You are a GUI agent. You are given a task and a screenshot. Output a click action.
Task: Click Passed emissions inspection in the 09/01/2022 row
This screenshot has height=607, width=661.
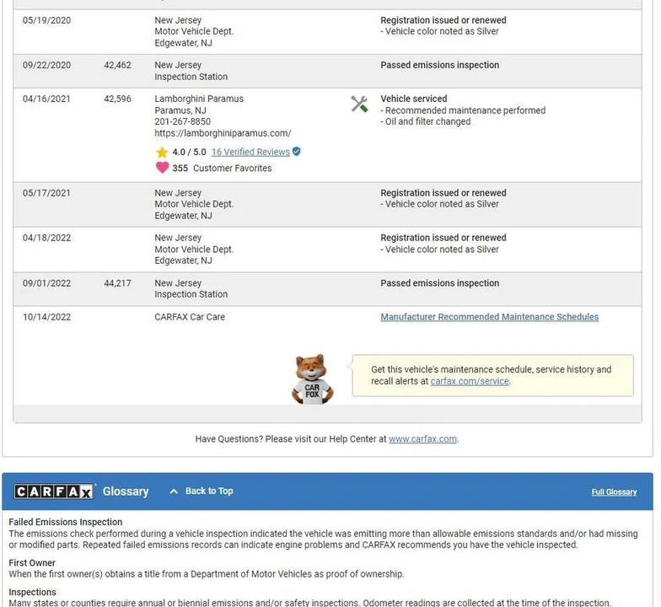[440, 283]
